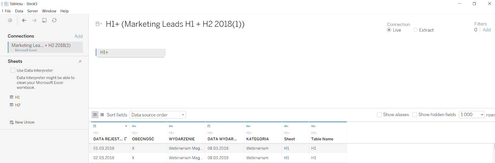Select the Extract connection option
Image resolution: width=495 pixels, height=163 pixels.
[415, 30]
